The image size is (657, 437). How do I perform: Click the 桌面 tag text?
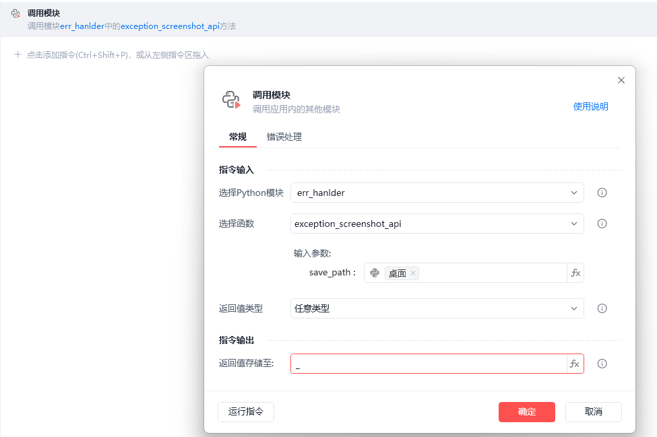397,273
